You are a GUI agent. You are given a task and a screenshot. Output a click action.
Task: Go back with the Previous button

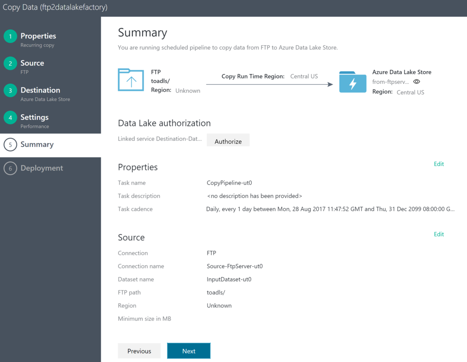[139, 351]
